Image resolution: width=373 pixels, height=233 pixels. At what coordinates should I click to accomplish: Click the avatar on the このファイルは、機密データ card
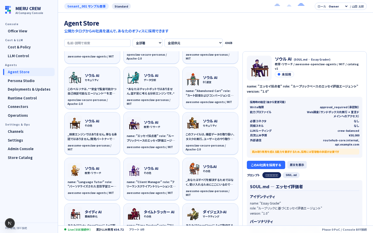(193, 123)
